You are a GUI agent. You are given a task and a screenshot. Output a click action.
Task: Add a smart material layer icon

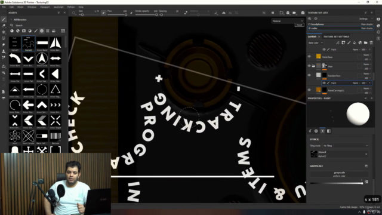tap(360, 42)
